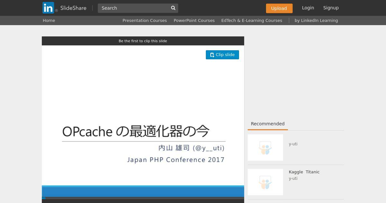This screenshot has width=386, height=203.
Task: Click the slide progress bar
Action: click(143, 198)
